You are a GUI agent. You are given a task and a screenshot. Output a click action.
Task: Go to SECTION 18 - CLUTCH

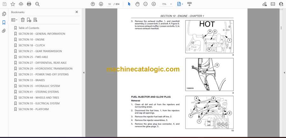(x=31, y=45)
